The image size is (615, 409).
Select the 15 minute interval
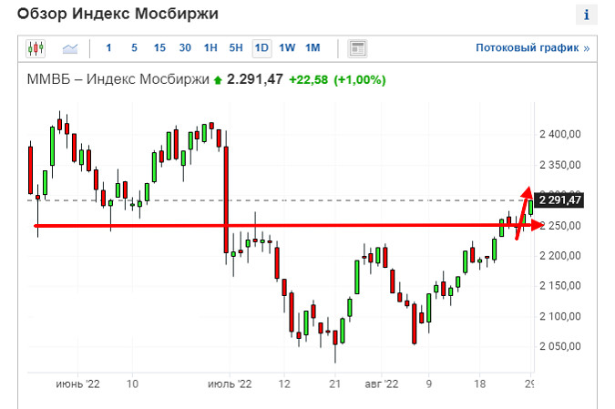pyautogui.click(x=159, y=48)
